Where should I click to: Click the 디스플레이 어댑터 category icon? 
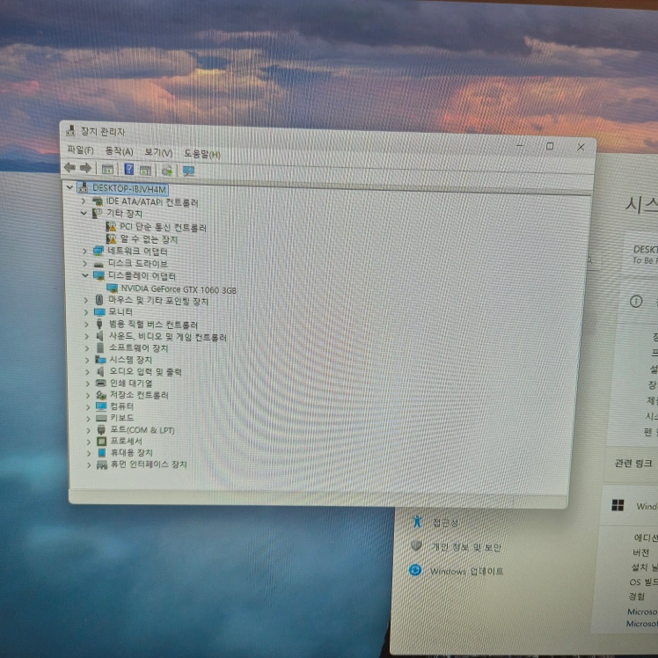coord(99,275)
